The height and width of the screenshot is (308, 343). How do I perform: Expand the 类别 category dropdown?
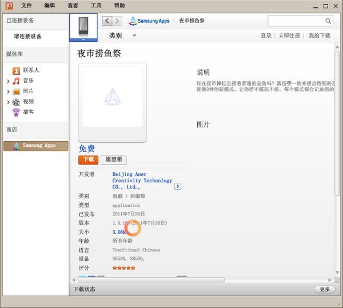[x=134, y=35]
